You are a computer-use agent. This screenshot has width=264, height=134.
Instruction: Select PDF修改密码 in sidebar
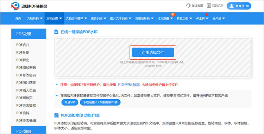coord(26,75)
